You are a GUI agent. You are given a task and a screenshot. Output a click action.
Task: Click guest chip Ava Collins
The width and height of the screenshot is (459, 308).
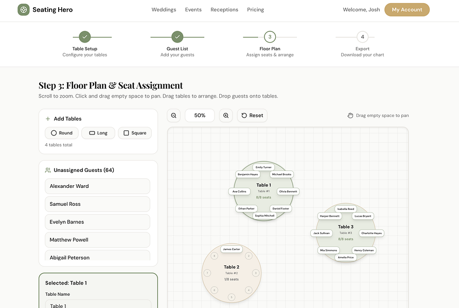239,191
